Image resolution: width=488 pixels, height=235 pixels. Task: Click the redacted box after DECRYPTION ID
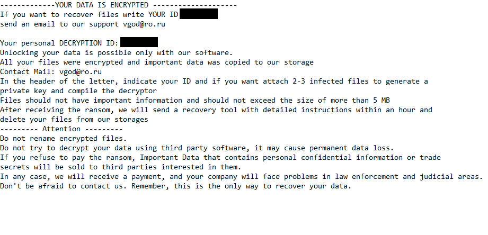pyautogui.click(x=139, y=42)
